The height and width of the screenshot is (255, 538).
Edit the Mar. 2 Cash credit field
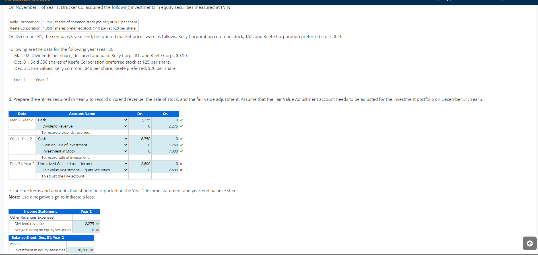tap(165, 120)
